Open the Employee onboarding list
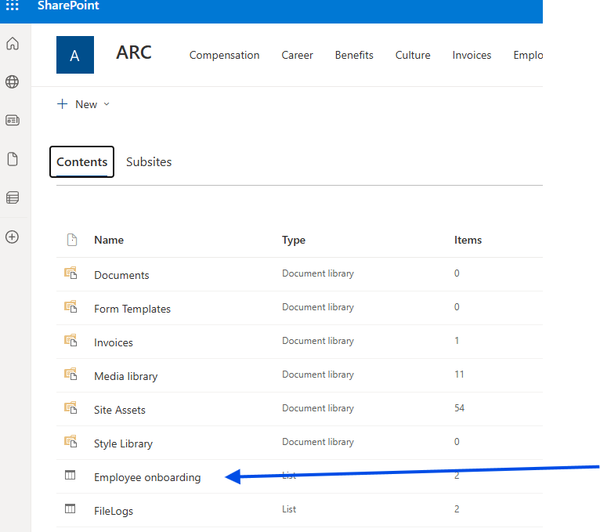Image resolution: width=600 pixels, height=532 pixels. click(x=147, y=477)
